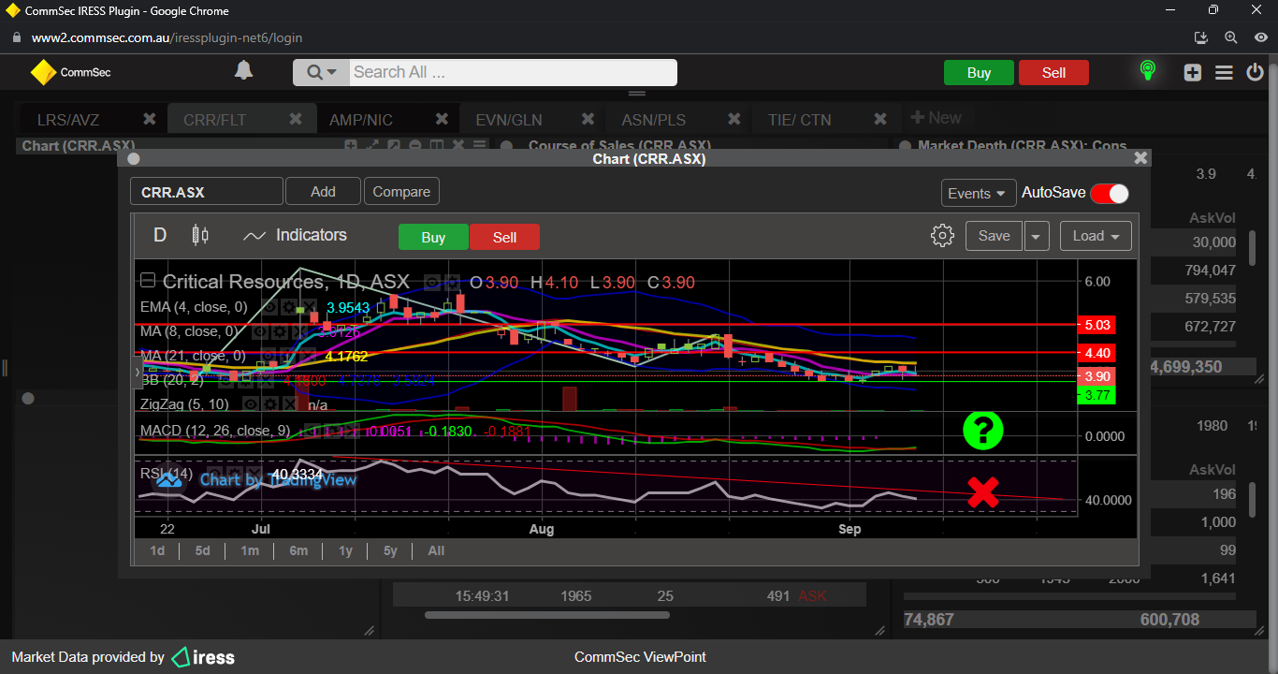Image resolution: width=1278 pixels, height=674 pixels.
Task: Click the add widget plus icon
Action: point(1192,72)
